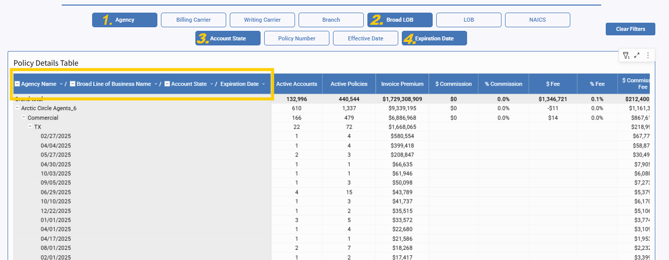Open the three-dot more options menu

click(x=648, y=56)
